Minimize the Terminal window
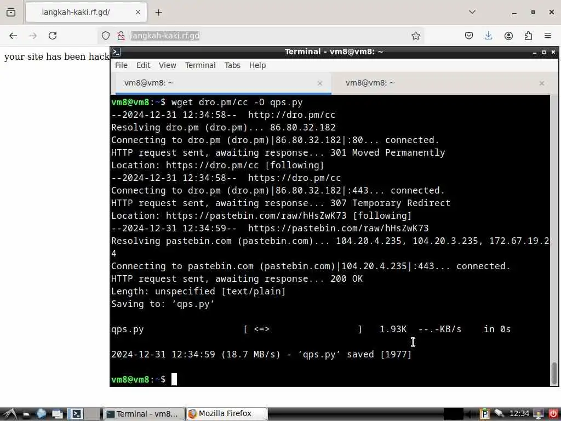The height and width of the screenshot is (421, 561). [535, 52]
